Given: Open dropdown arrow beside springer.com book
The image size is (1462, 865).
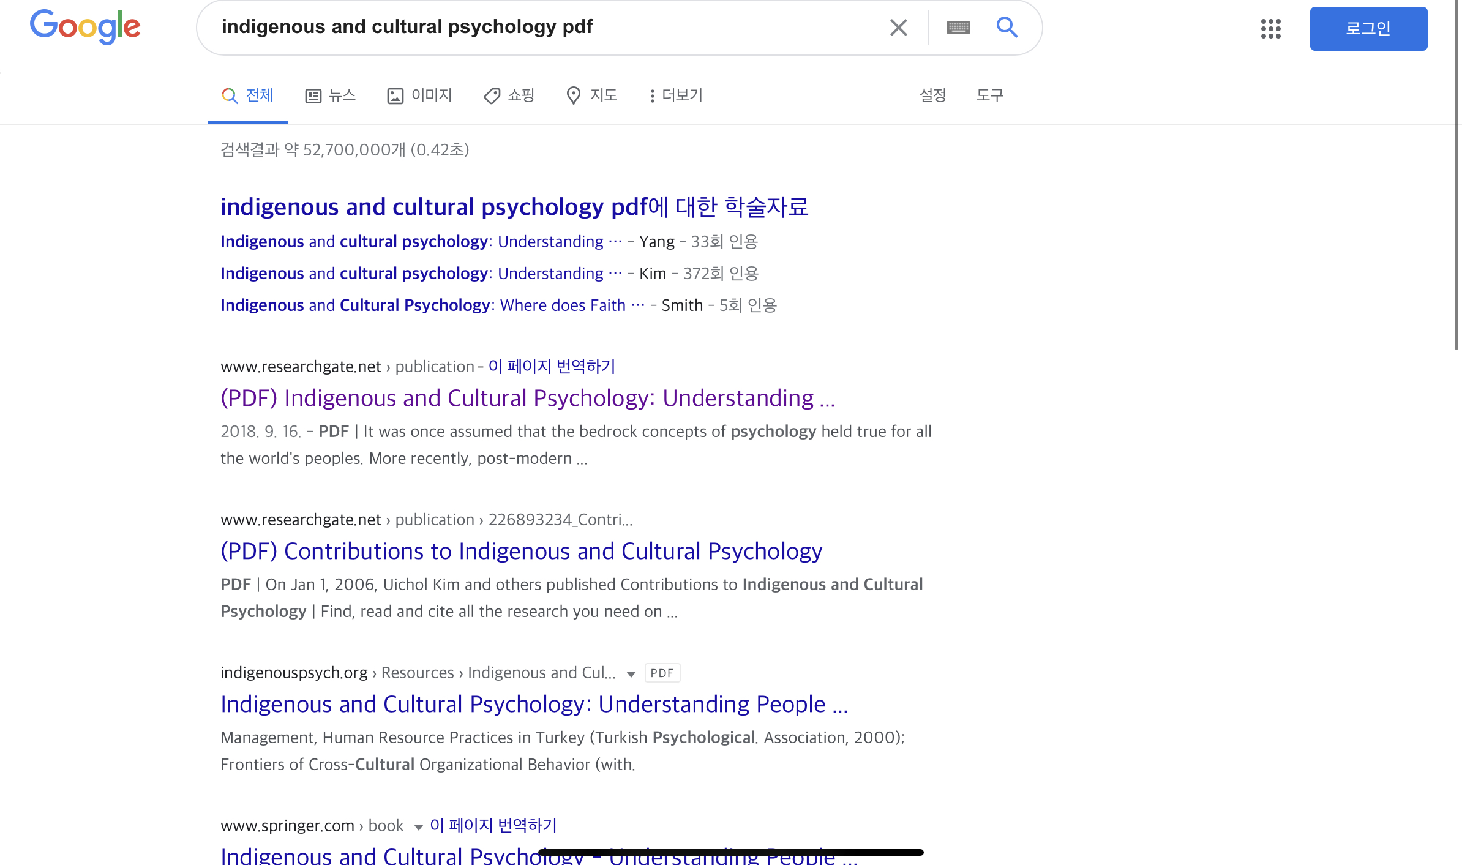Looking at the screenshot, I should tap(419, 827).
